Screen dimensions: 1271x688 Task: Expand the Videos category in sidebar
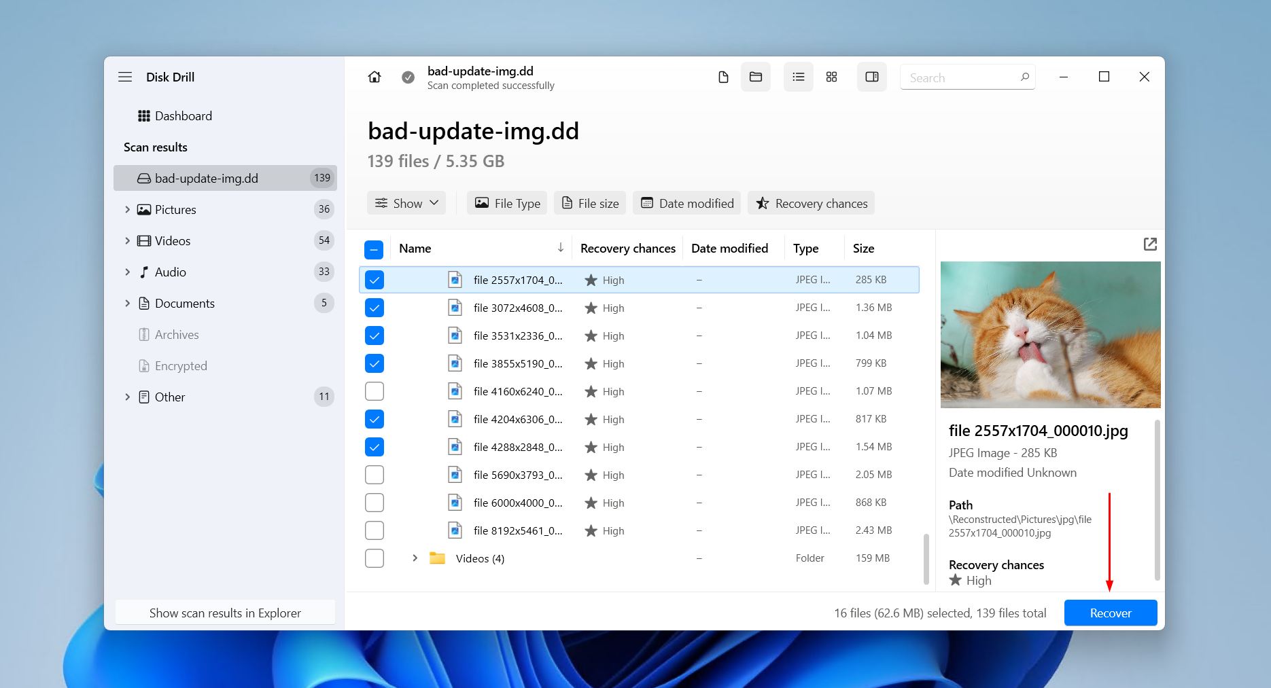tap(127, 241)
